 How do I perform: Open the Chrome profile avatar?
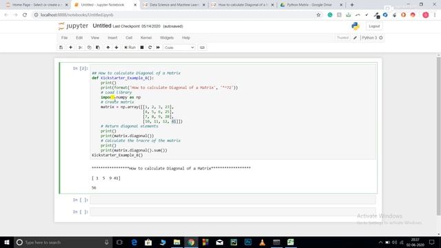point(426,15)
